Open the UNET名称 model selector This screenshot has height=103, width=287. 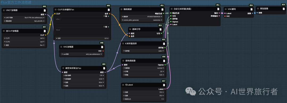24,18
